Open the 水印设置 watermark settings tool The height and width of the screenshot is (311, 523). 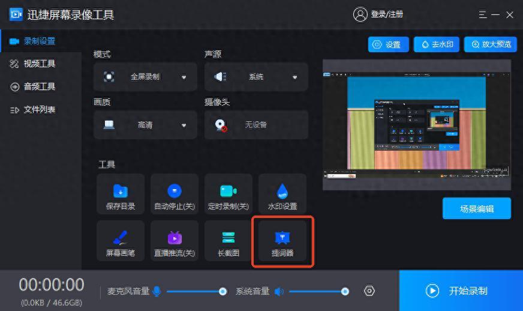pos(282,196)
